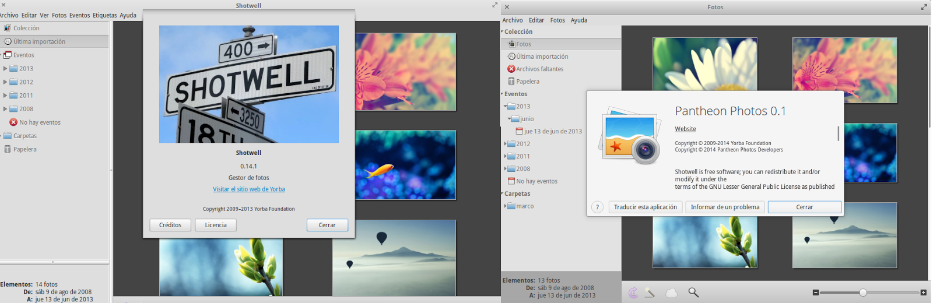933x303 pixels.
Task: Click the junio folder icon
Action: [515, 119]
